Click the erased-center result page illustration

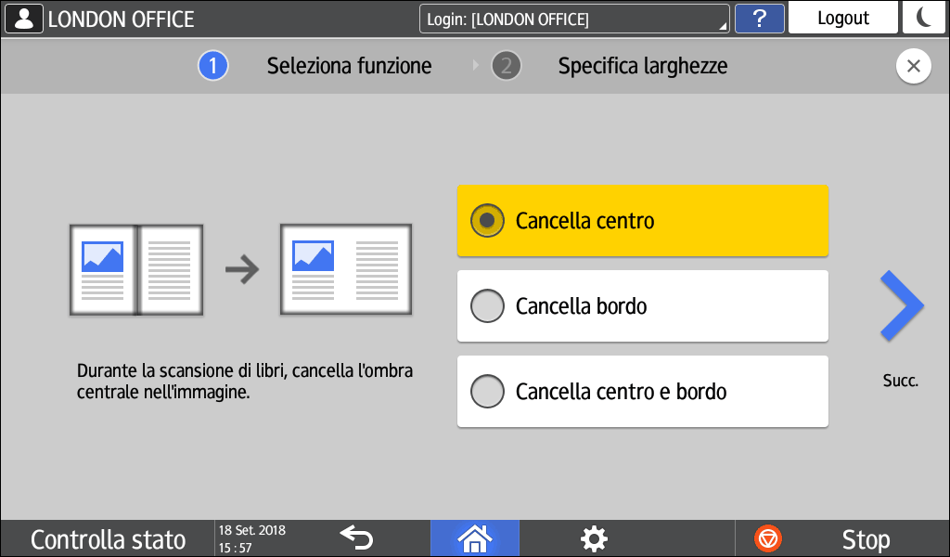(346, 269)
